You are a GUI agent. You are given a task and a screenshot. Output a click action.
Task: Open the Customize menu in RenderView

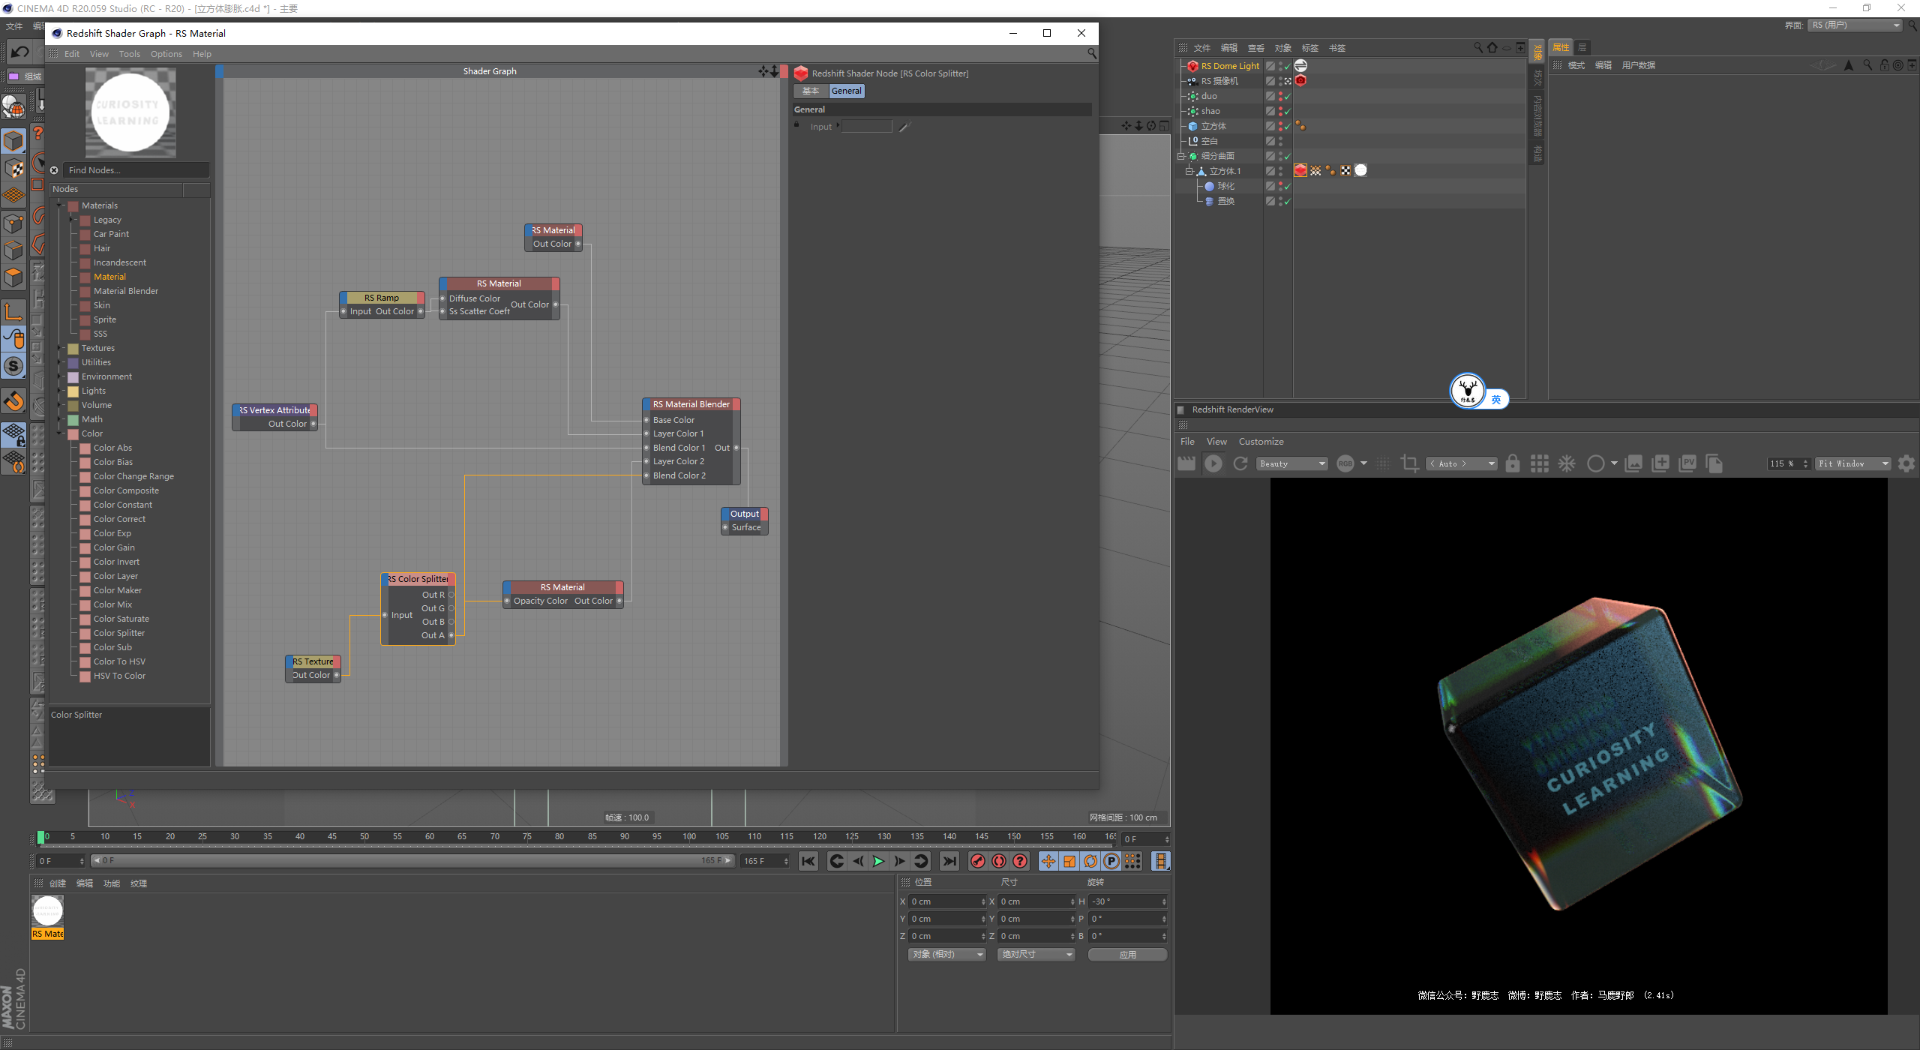click(x=1261, y=441)
